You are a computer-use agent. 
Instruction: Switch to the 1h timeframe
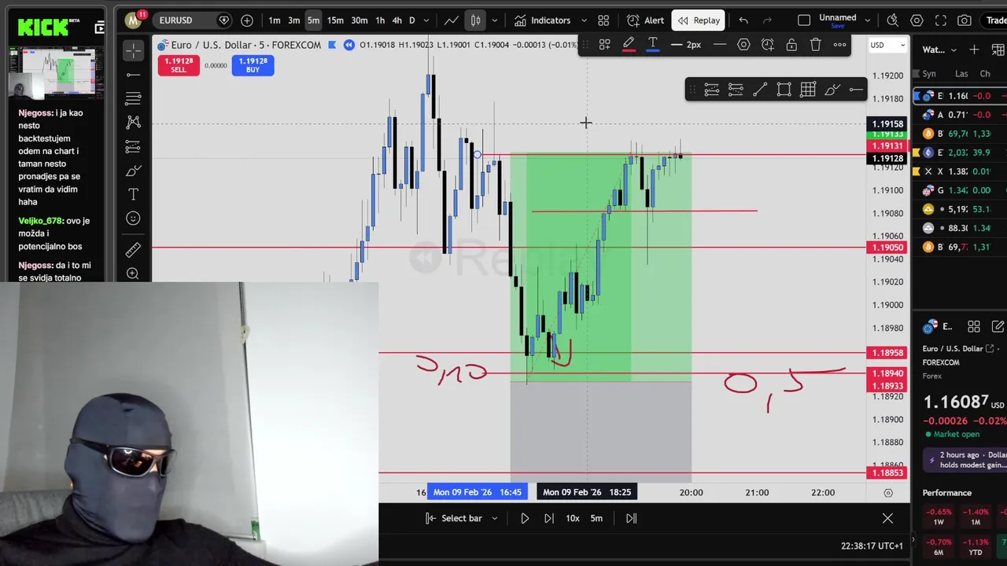coord(380,20)
